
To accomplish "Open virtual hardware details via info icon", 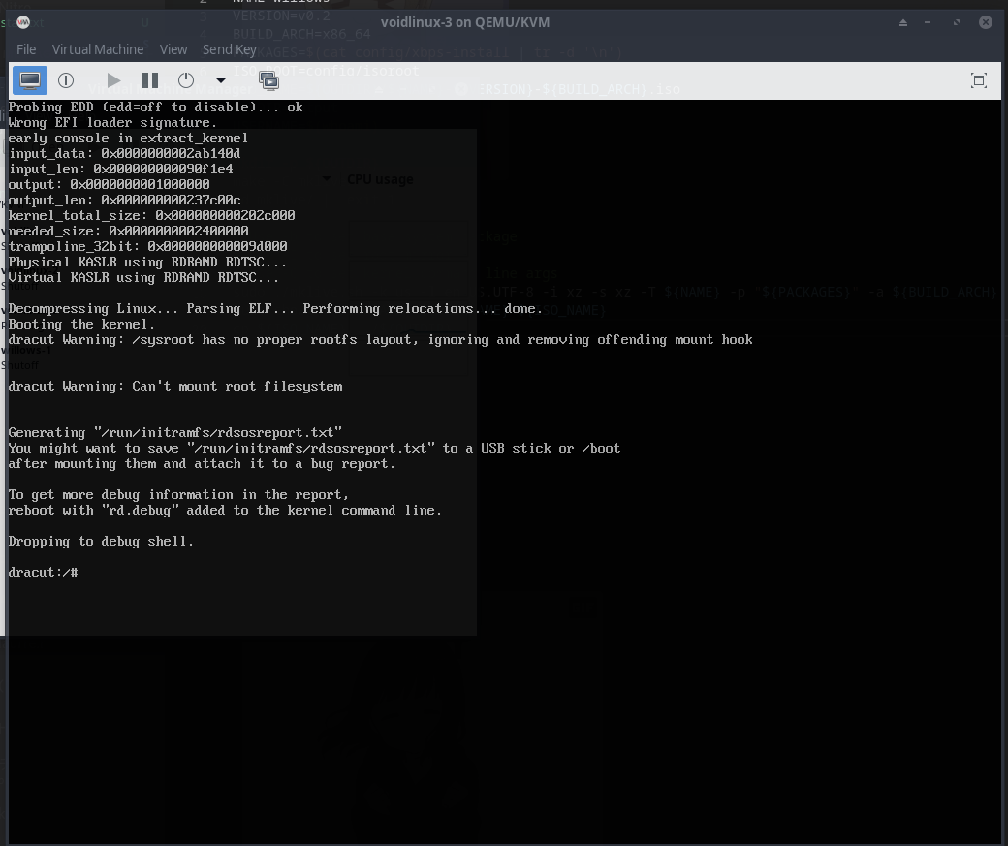I will click(66, 80).
